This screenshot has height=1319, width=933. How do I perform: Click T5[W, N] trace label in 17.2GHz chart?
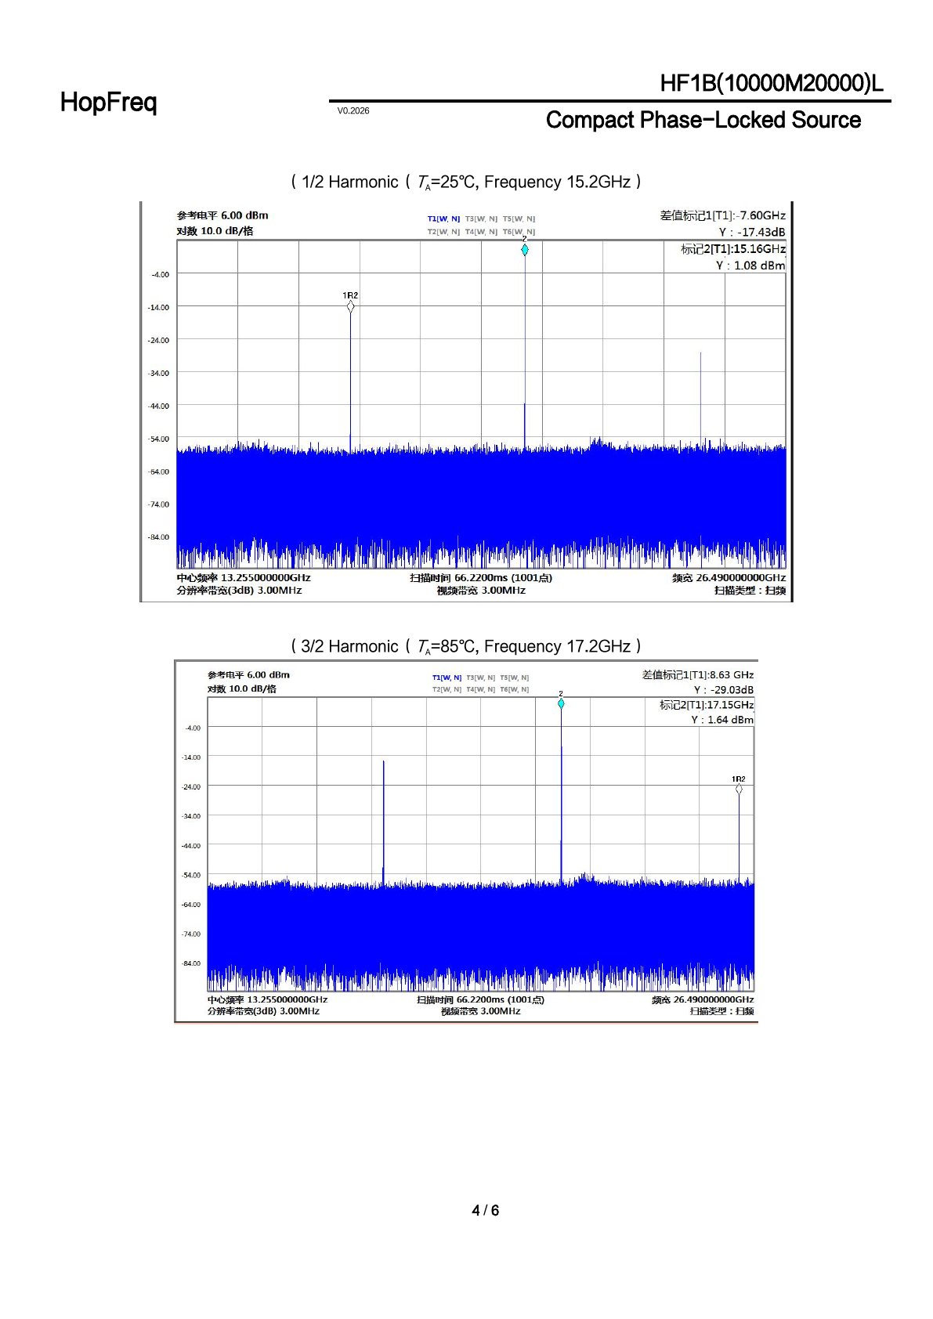pyautogui.click(x=515, y=678)
